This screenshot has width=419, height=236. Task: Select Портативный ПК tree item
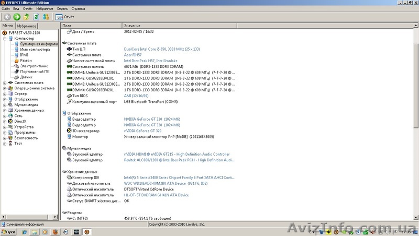pyautogui.click(x=35, y=72)
